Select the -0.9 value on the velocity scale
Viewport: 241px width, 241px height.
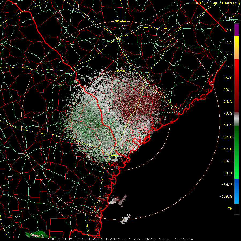coord(228,114)
